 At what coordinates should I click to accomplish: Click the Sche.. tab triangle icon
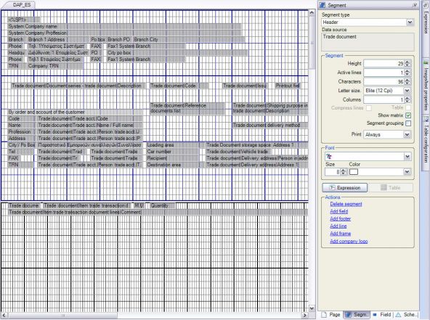(398, 315)
